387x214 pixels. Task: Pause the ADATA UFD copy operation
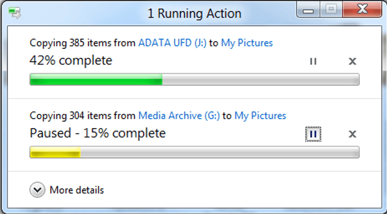pyautogui.click(x=313, y=61)
